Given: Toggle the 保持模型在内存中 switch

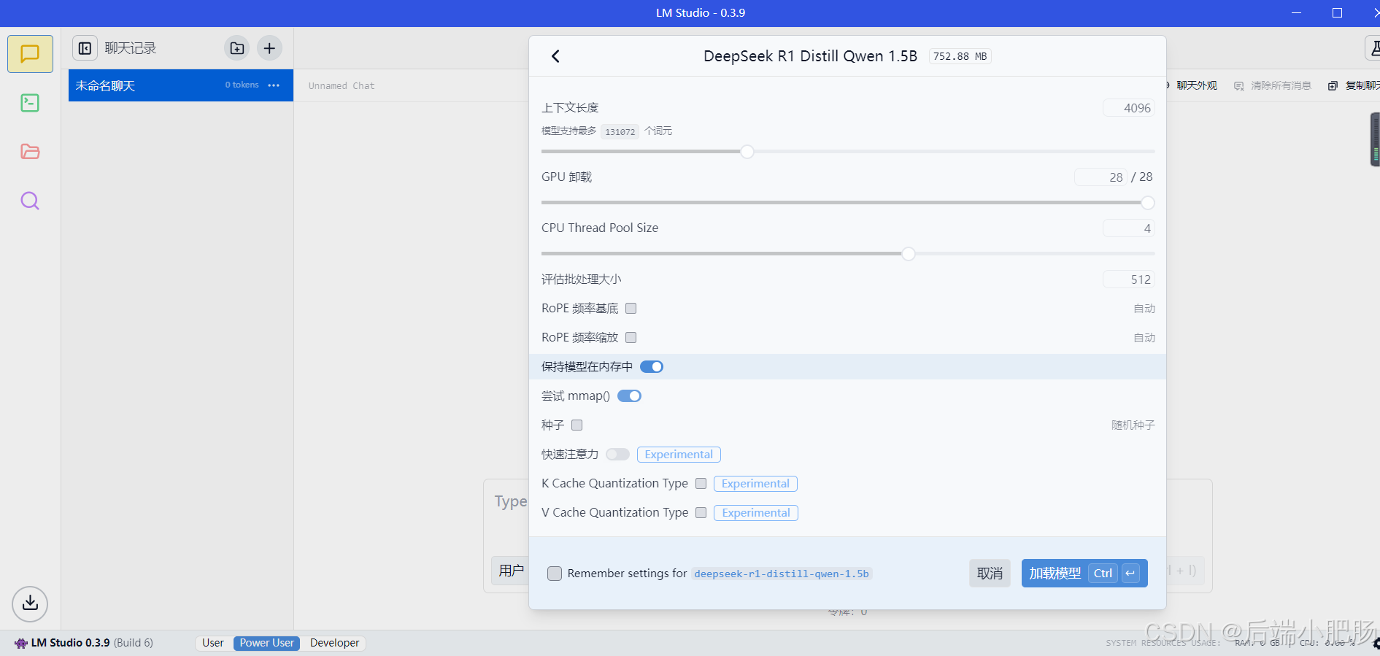Looking at the screenshot, I should point(652,367).
